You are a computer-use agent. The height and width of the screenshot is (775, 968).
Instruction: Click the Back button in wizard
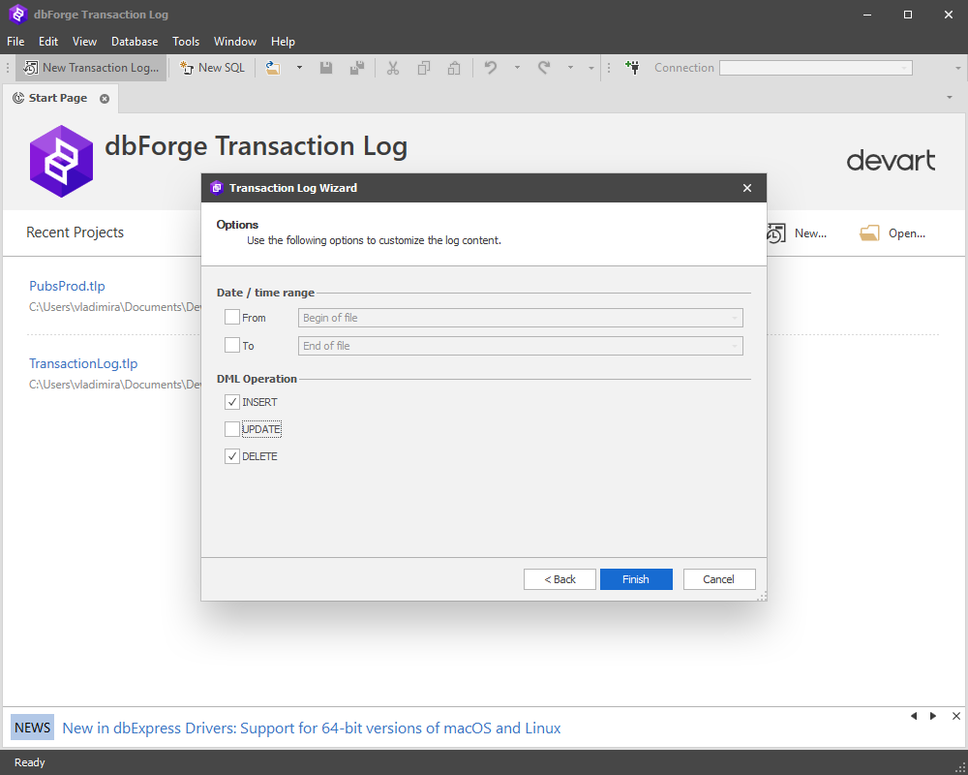[560, 579]
